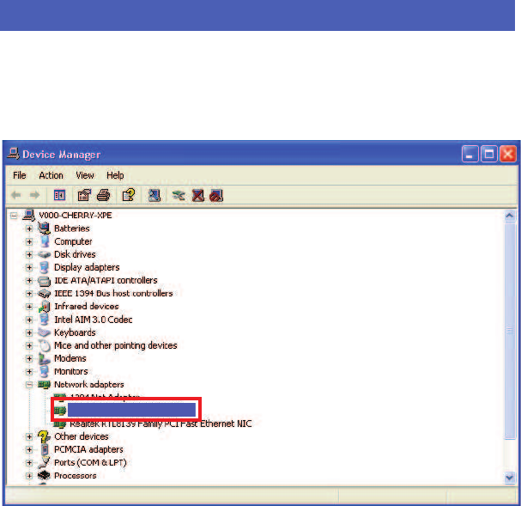Viewport: 521px width, 506px height.
Task: Click the Disk drives category icon
Action: tap(44, 254)
